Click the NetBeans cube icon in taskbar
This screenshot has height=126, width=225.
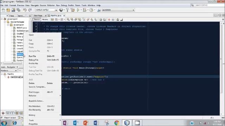(x=127, y=123)
